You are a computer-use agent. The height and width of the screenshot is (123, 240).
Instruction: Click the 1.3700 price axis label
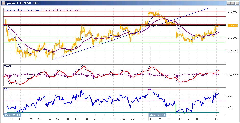[x=232, y=11]
